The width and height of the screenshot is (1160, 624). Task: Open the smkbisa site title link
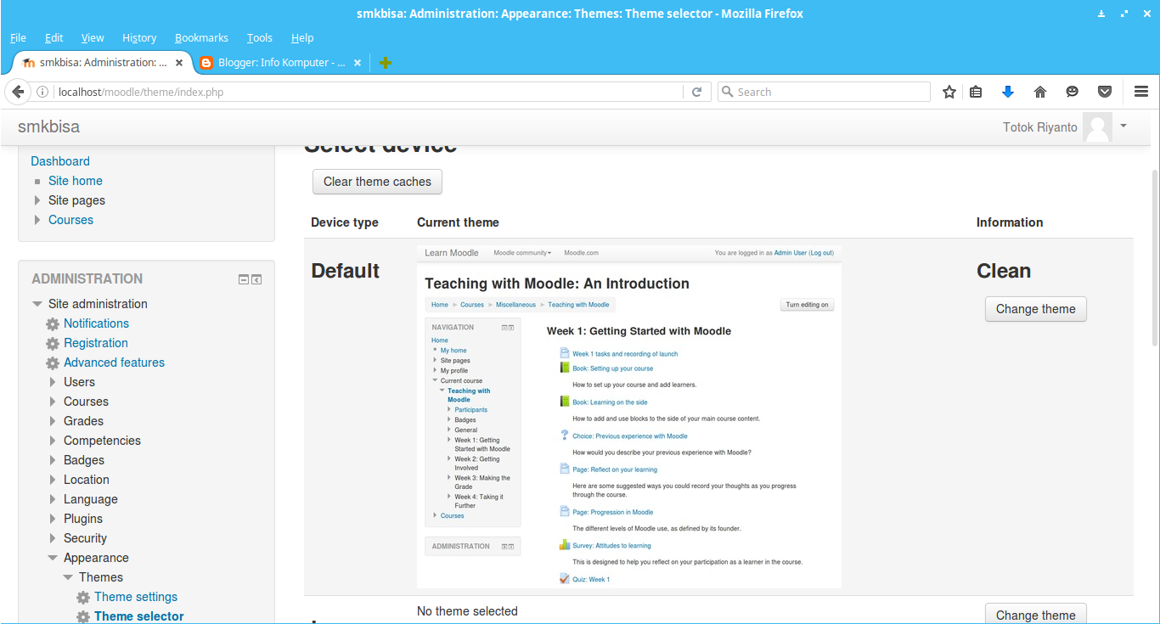[x=49, y=127]
